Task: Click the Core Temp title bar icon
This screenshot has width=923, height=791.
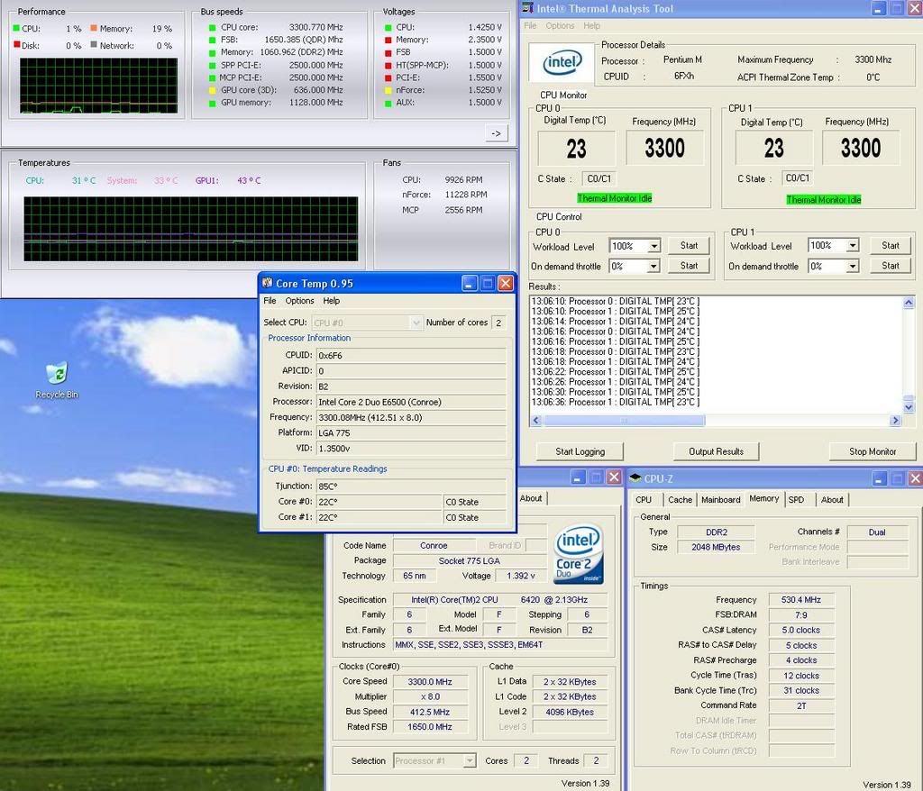Action: pos(270,283)
